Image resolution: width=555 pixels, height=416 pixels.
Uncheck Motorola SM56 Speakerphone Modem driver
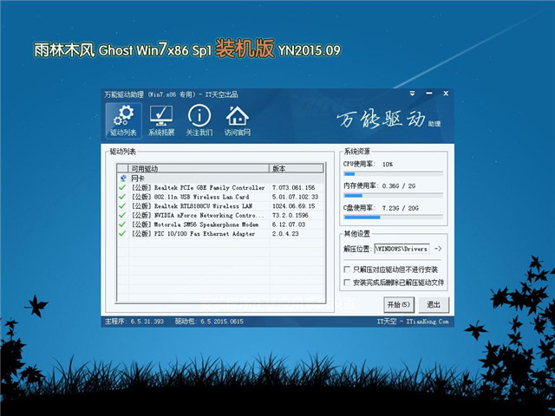coord(122,224)
